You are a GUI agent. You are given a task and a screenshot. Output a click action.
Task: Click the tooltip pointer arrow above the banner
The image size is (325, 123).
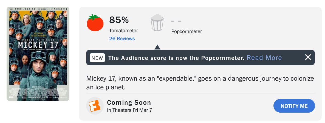(x=157, y=47)
